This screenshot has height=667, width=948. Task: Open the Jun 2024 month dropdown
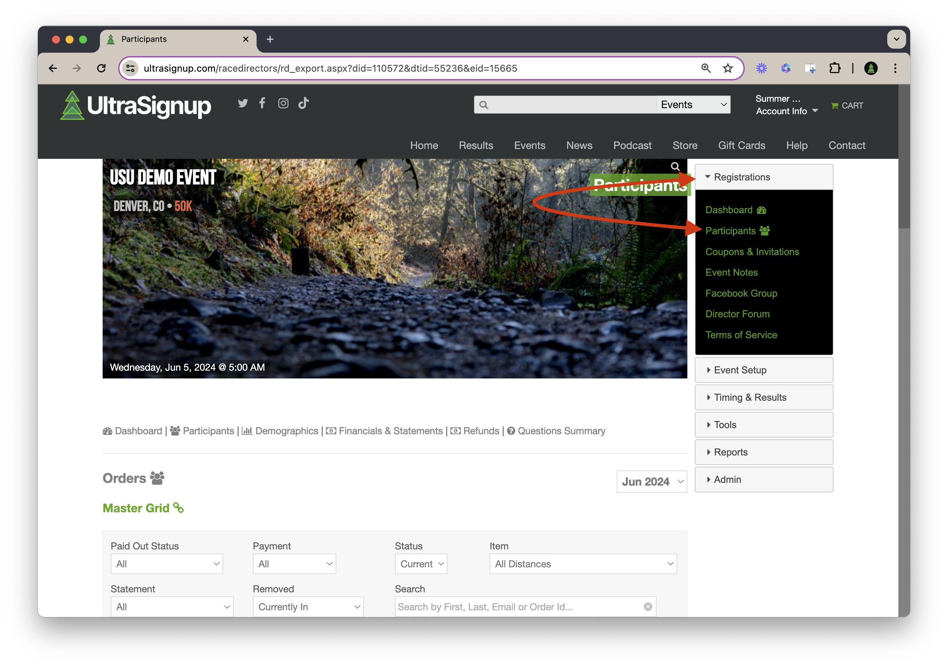point(651,481)
